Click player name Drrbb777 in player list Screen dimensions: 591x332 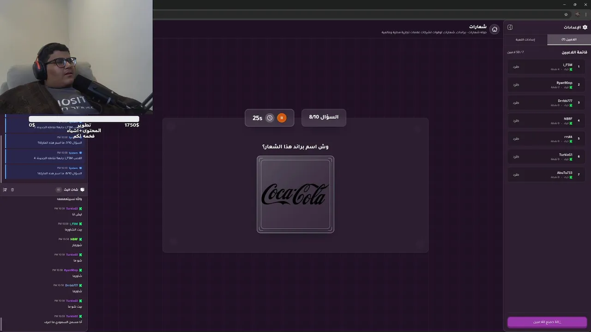click(565, 101)
